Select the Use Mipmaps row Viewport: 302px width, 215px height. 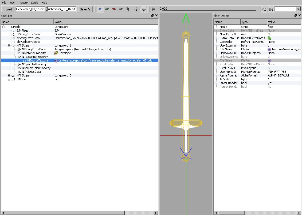click(x=257, y=72)
